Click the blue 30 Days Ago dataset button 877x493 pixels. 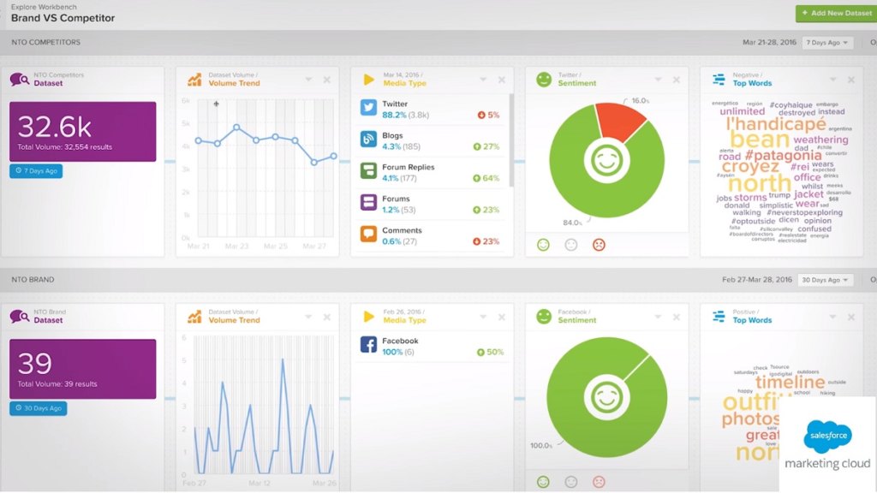(x=38, y=408)
